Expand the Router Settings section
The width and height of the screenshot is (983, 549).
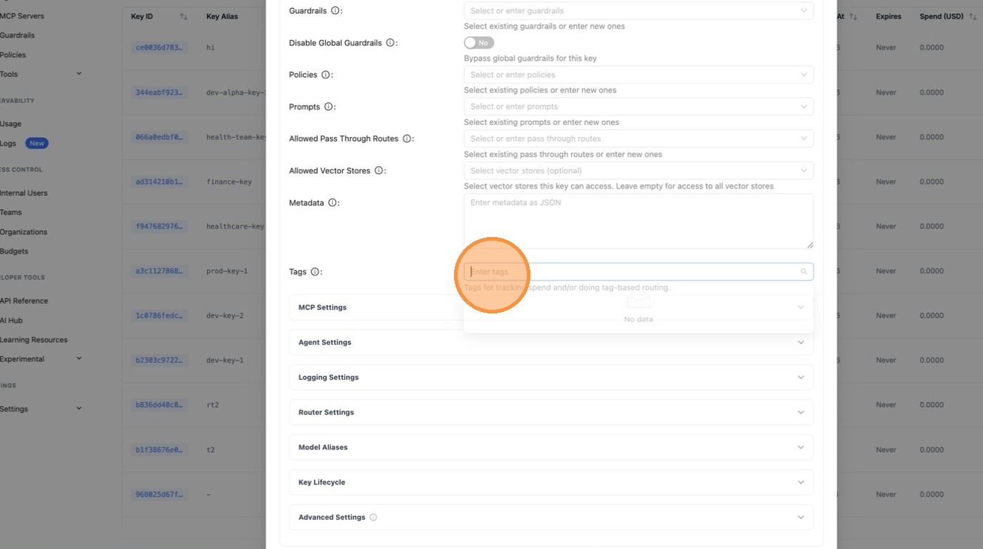pos(551,413)
